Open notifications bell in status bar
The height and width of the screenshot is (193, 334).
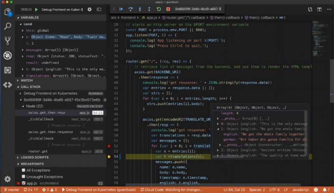coord(326,190)
